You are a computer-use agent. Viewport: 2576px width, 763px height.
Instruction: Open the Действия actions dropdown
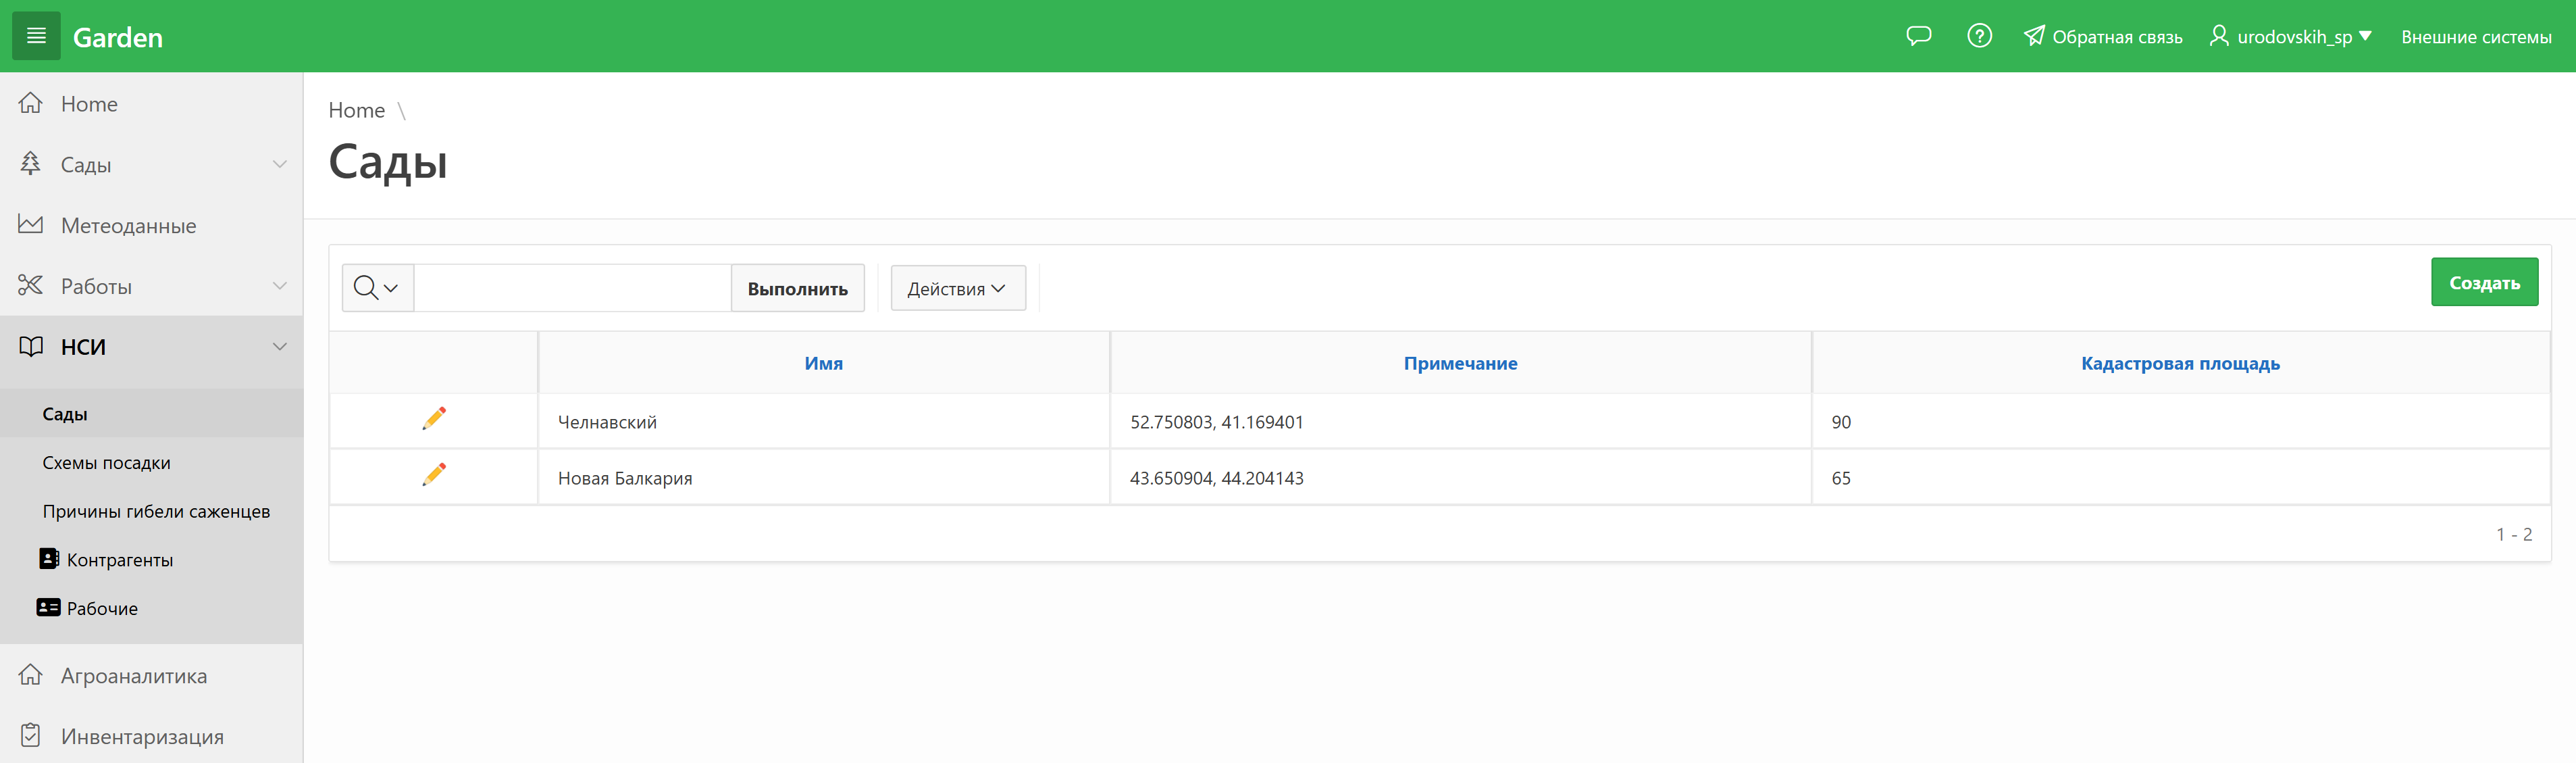957,288
